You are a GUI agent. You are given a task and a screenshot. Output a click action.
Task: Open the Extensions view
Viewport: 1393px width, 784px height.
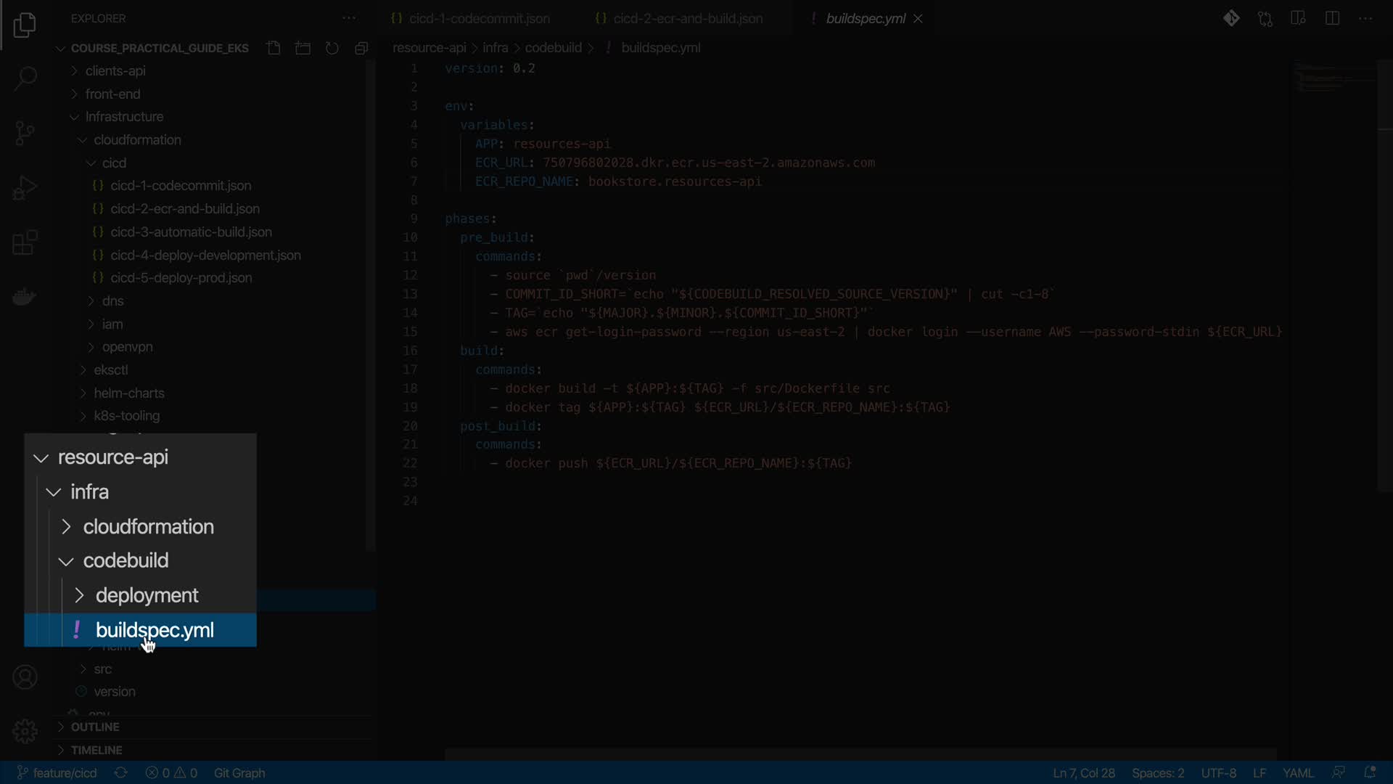pyautogui.click(x=25, y=242)
